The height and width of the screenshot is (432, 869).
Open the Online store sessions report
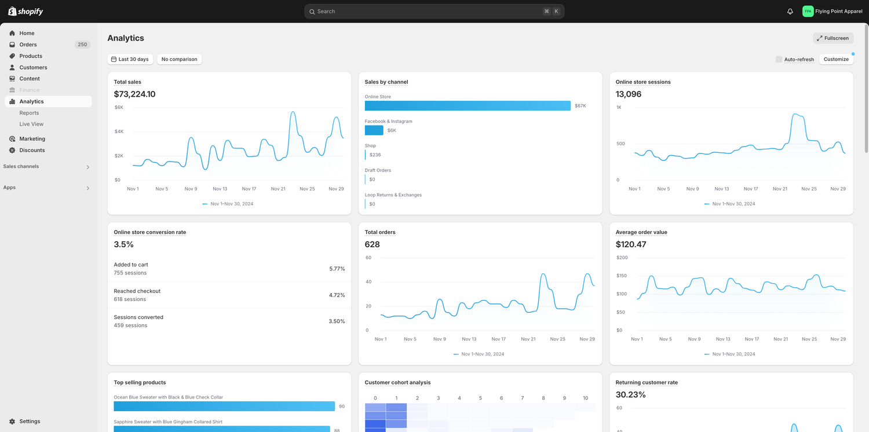point(643,82)
